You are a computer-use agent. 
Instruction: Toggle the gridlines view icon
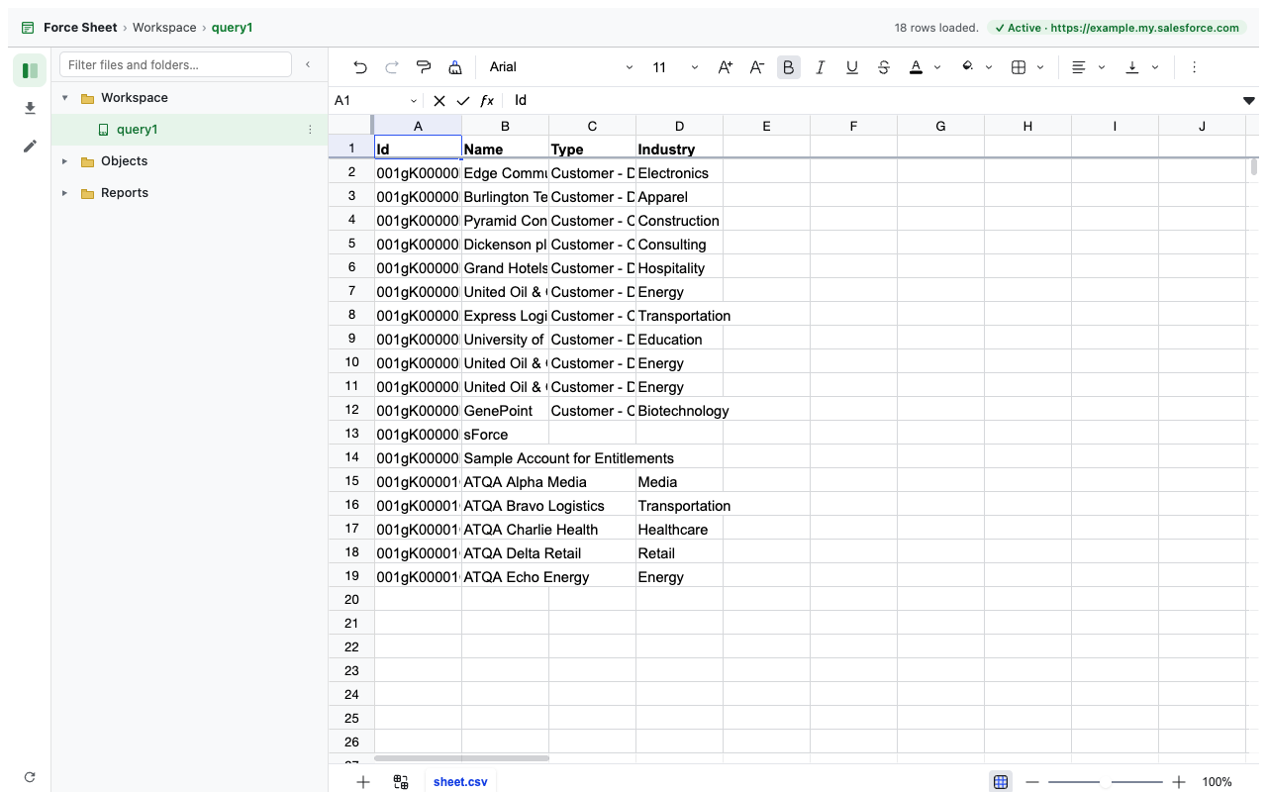click(1001, 782)
